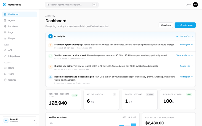
Task: Go to Billing in sidebar
Action: (19, 68)
